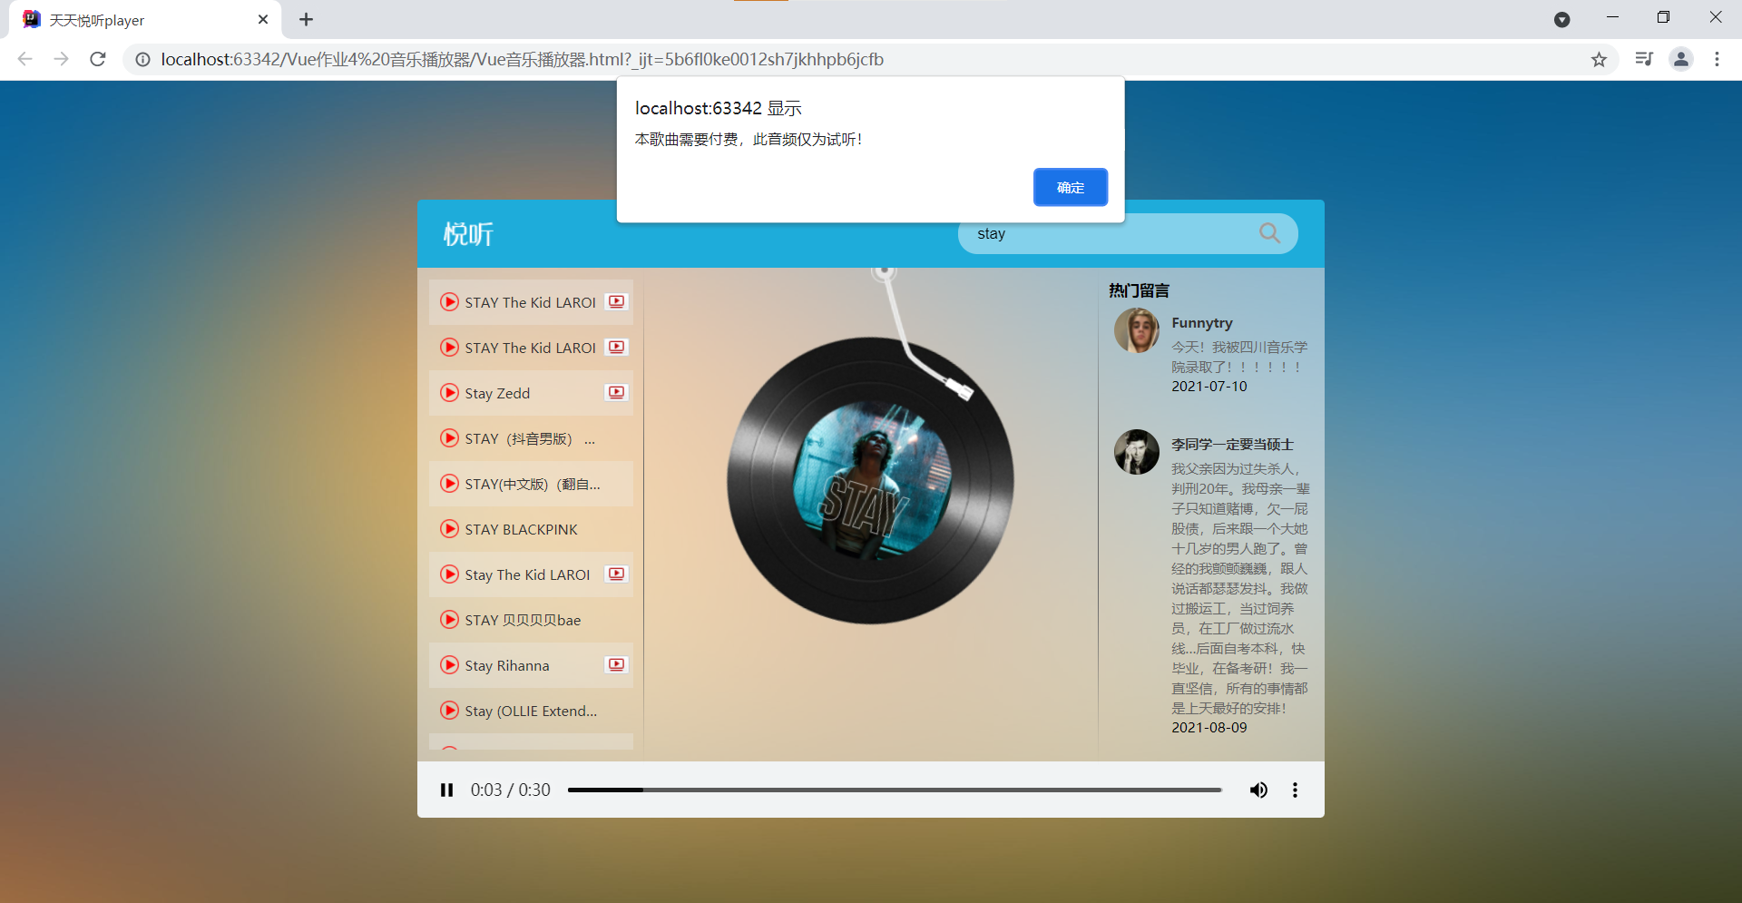Play STAY (抖音男版) with its play icon

pyautogui.click(x=449, y=438)
